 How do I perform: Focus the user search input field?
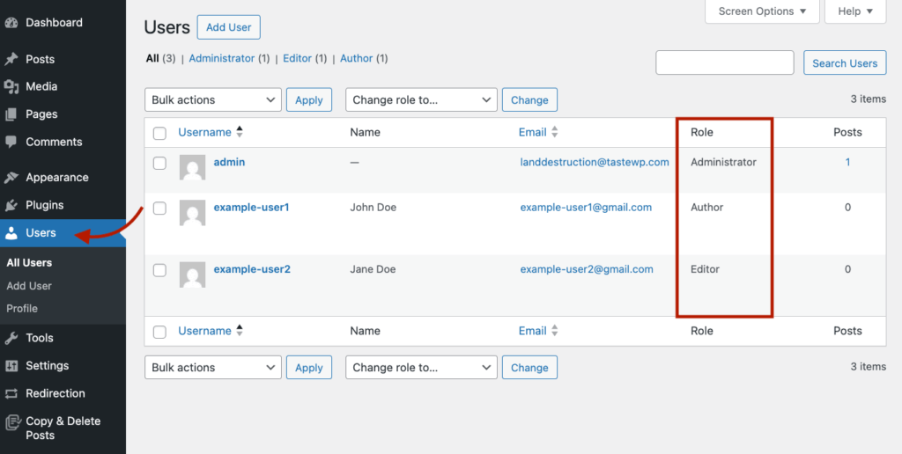pyautogui.click(x=725, y=62)
